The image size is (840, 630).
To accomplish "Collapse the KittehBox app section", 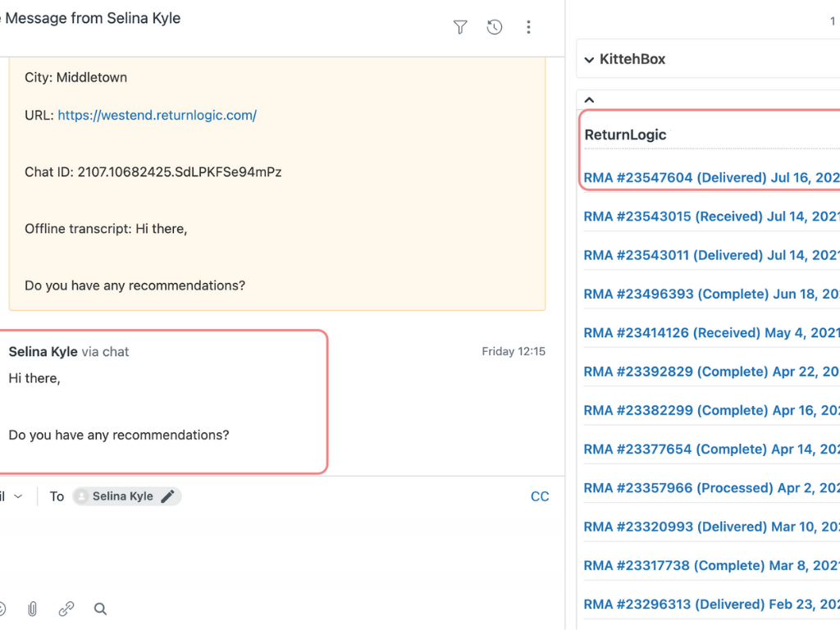I will [x=589, y=59].
